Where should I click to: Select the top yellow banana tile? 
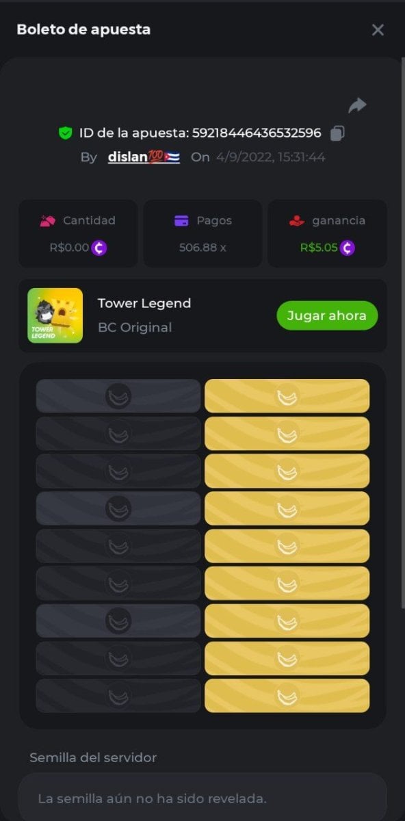click(x=287, y=396)
